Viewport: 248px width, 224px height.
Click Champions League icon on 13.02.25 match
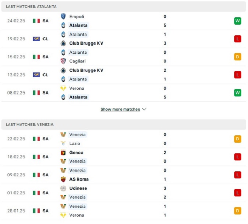[36, 75]
